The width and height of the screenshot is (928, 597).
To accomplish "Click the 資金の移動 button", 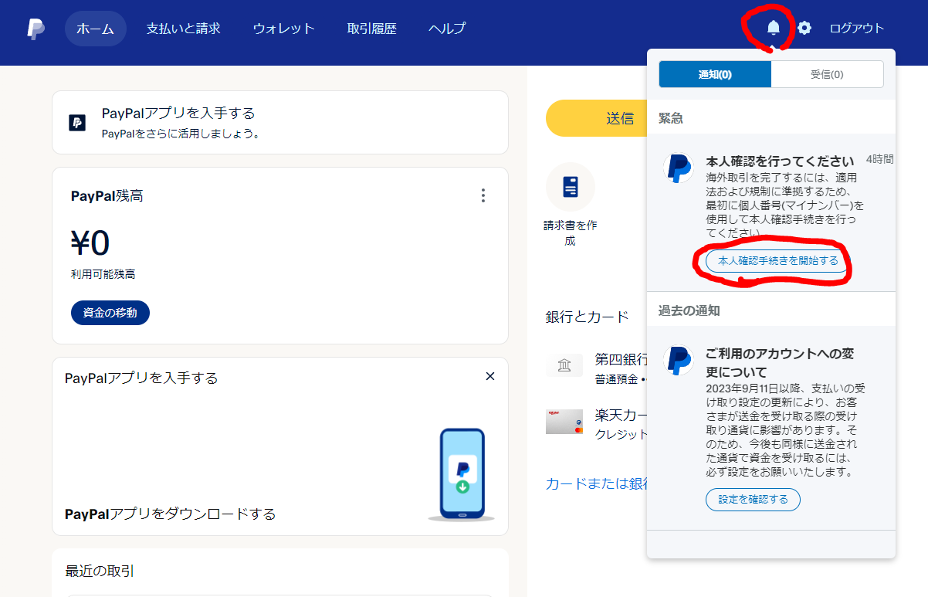I will 110,313.
